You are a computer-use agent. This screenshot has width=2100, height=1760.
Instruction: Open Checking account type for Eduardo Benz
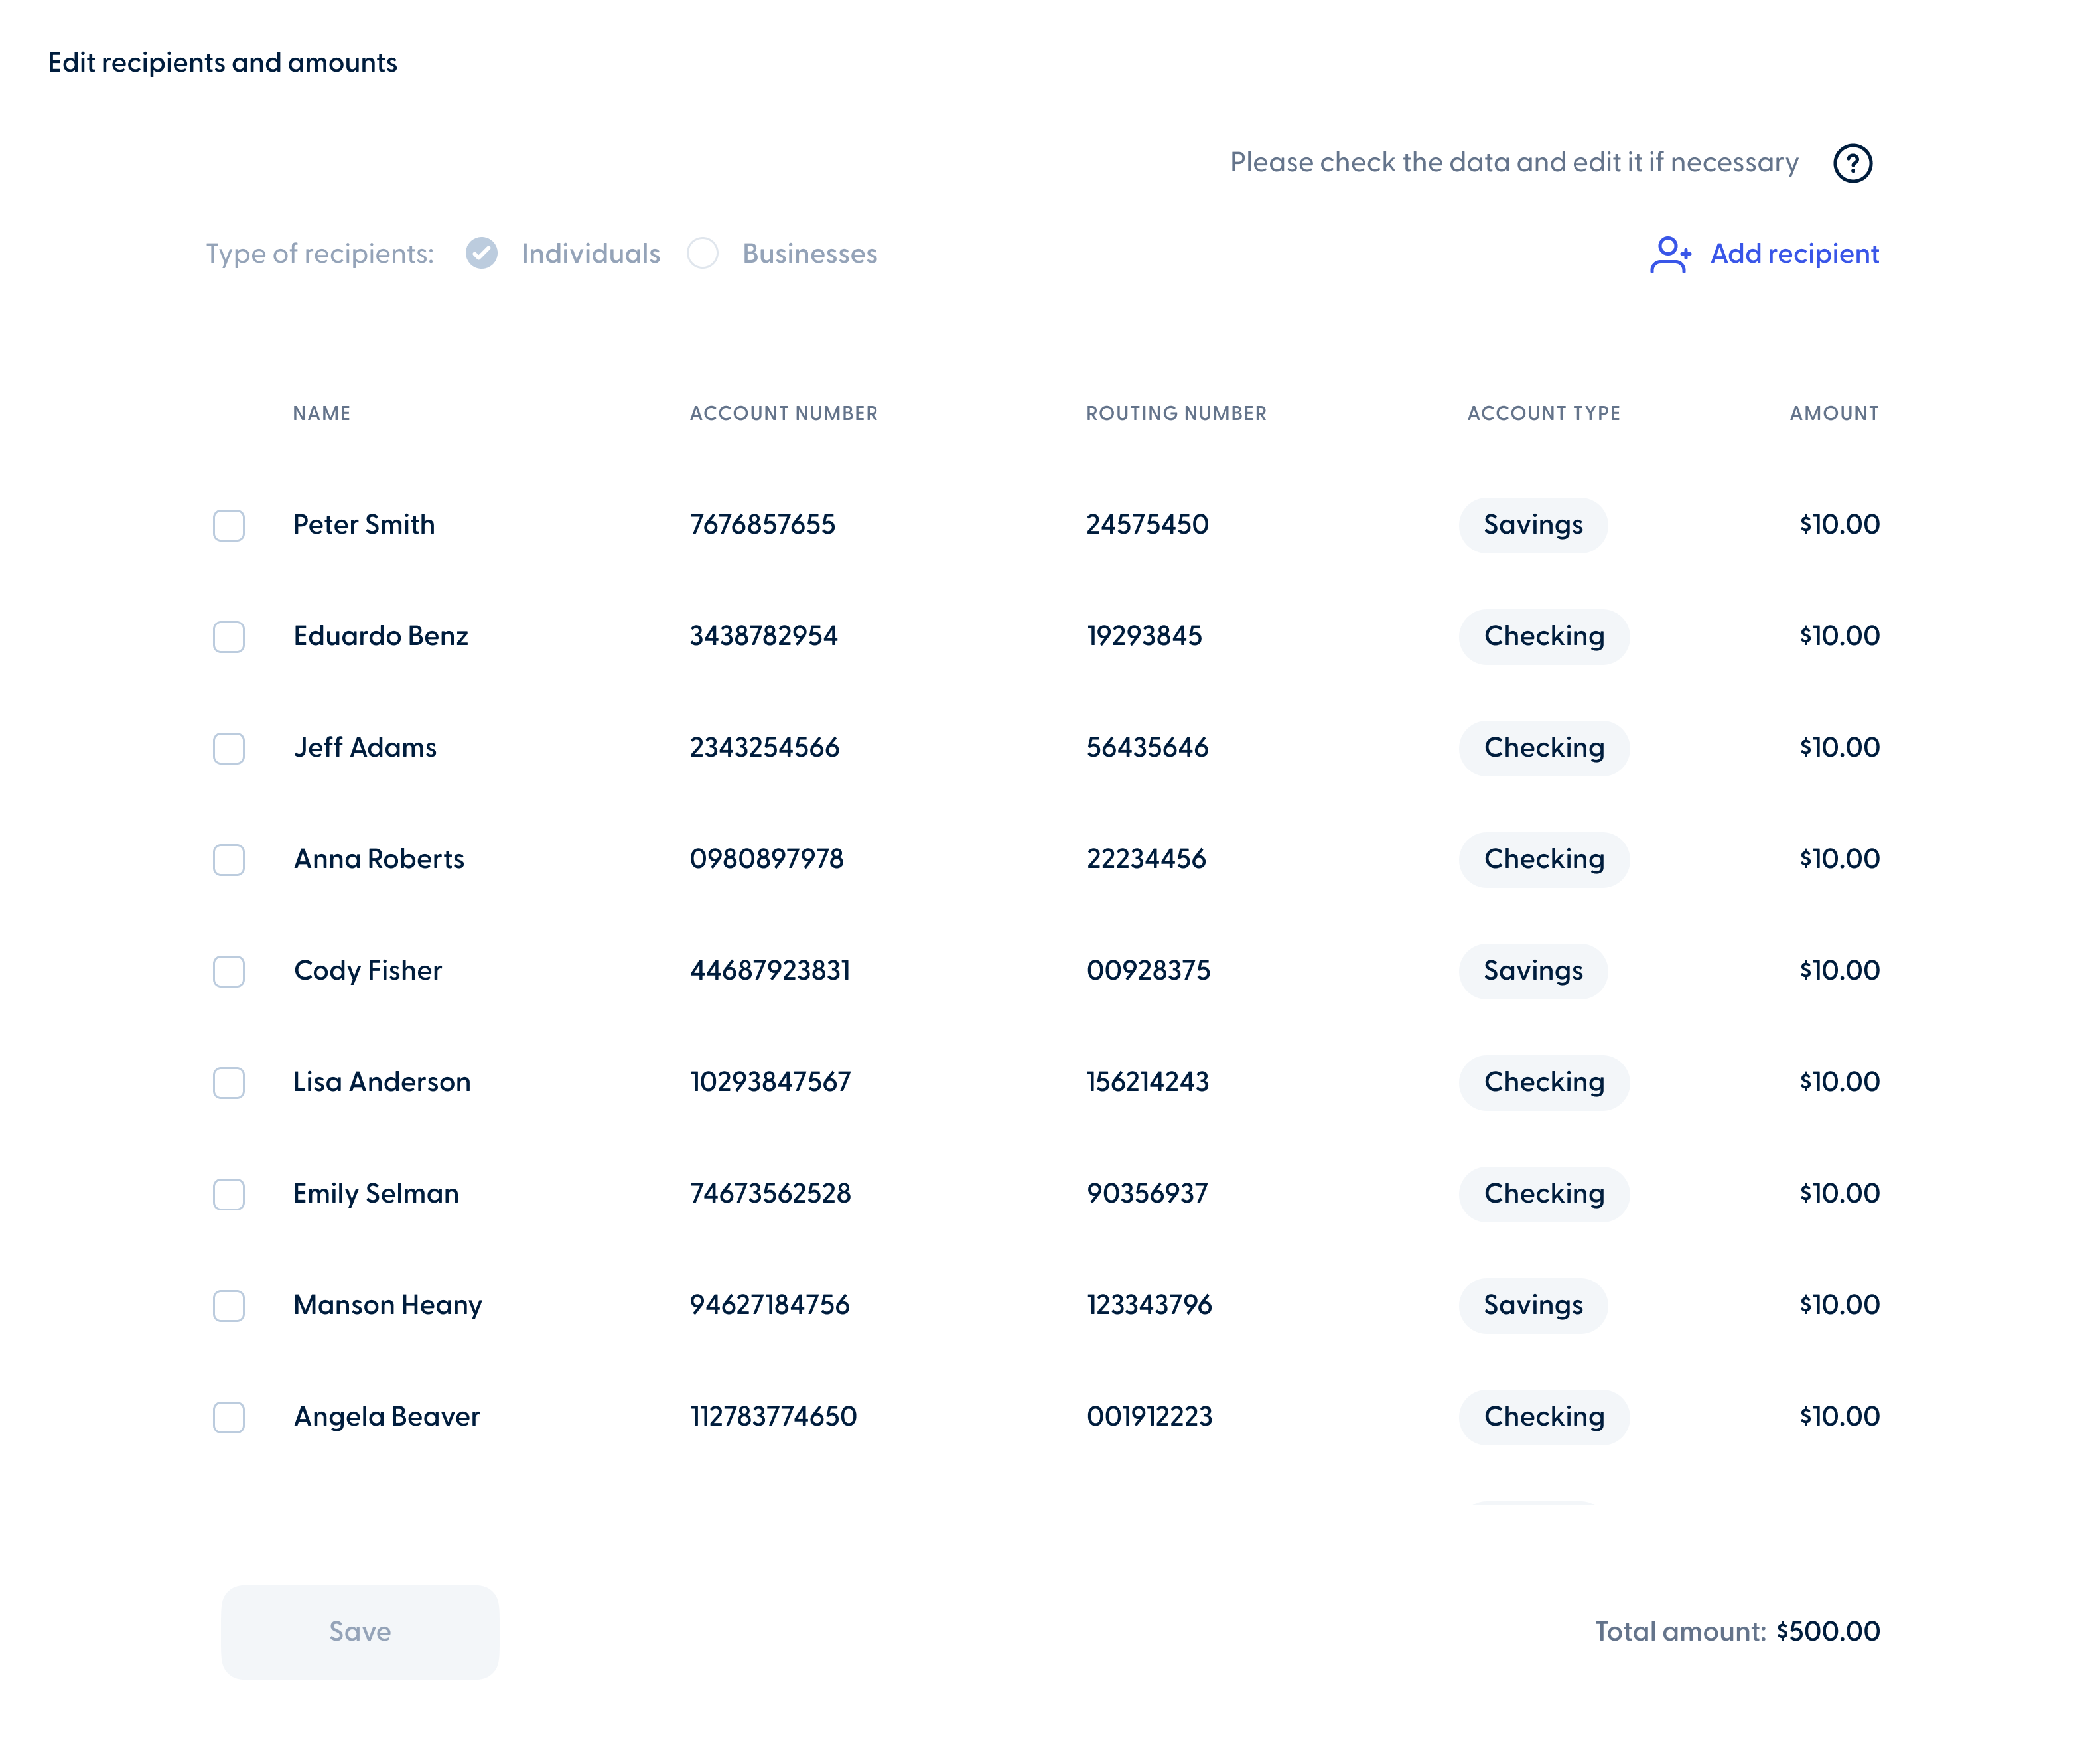(x=1544, y=637)
